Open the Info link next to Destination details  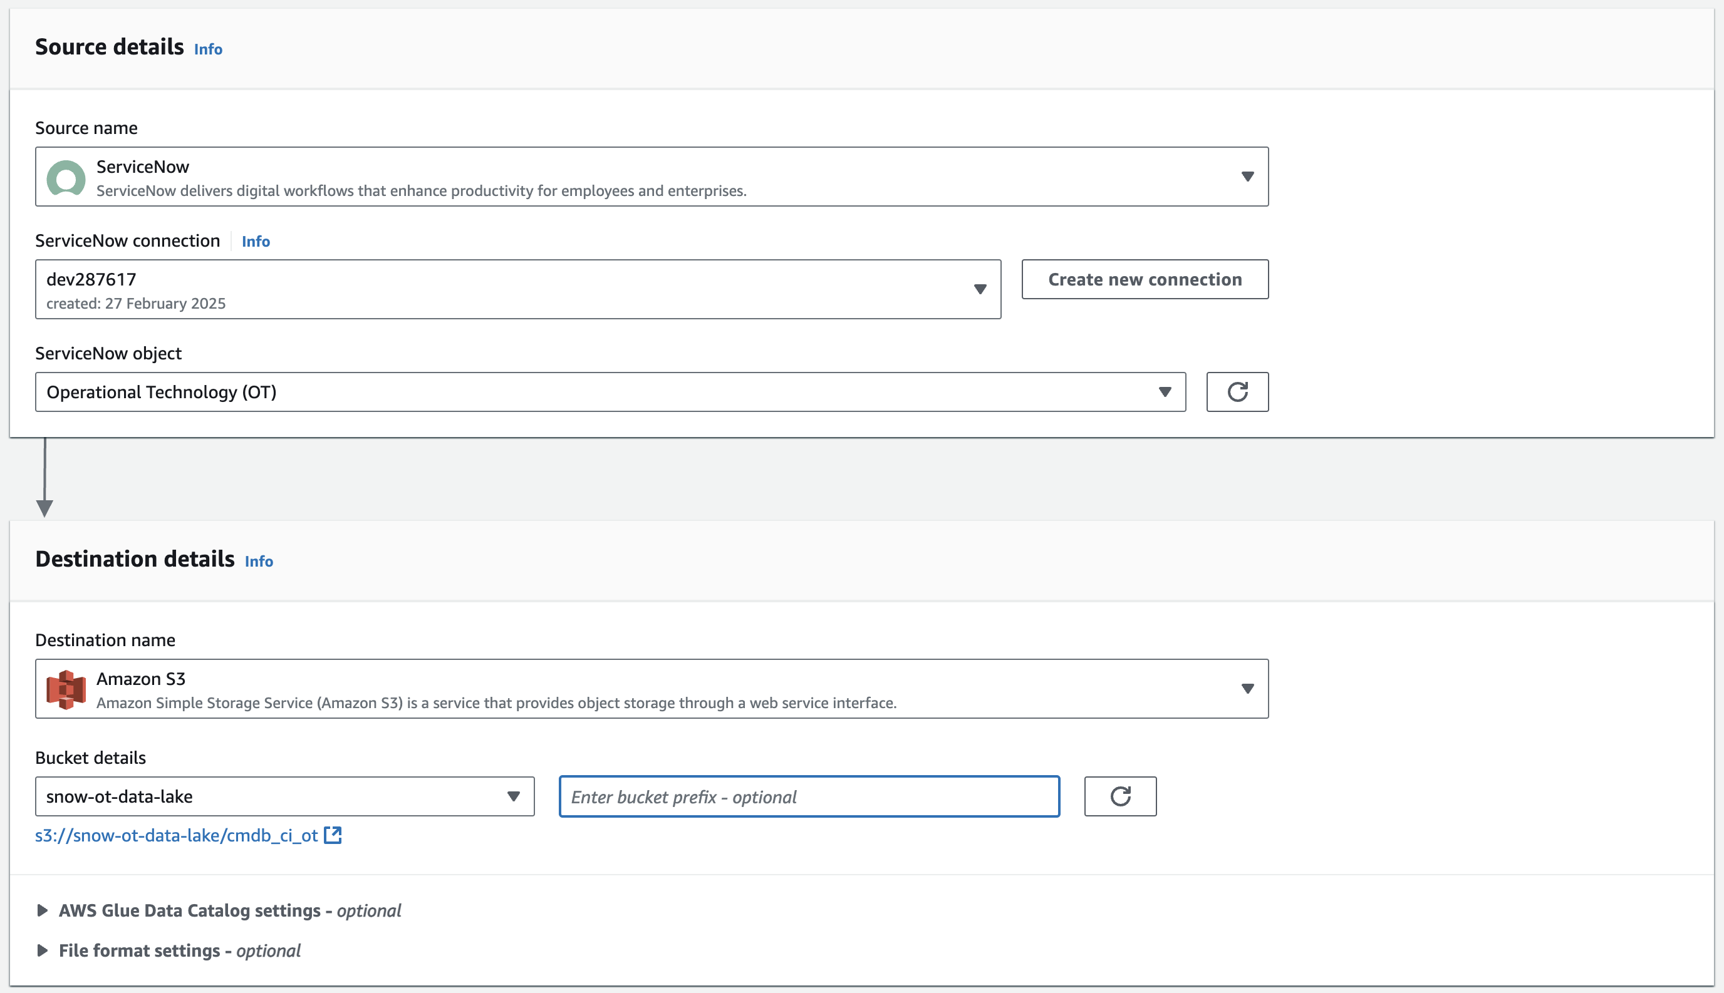point(259,560)
